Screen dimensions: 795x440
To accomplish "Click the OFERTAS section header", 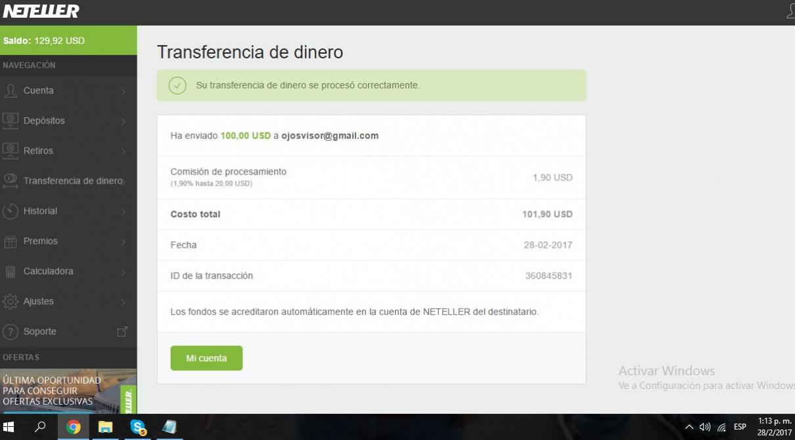I will [x=21, y=357].
